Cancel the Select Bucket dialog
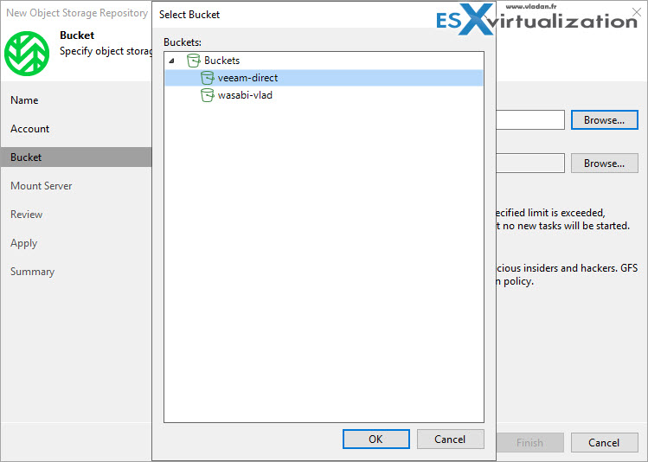This screenshot has height=462, width=648. coord(451,439)
